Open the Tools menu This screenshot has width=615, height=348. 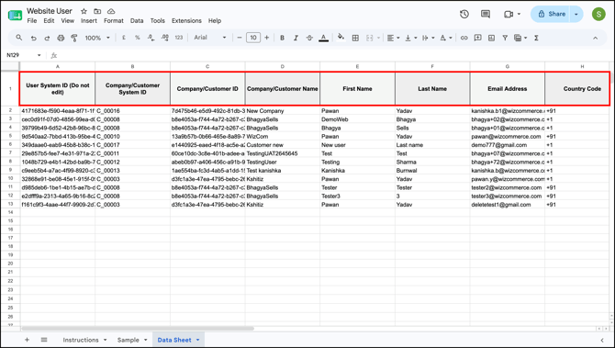(x=157, y=21)
